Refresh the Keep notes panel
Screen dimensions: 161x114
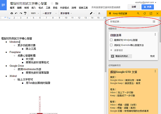(x=145, y=13)
